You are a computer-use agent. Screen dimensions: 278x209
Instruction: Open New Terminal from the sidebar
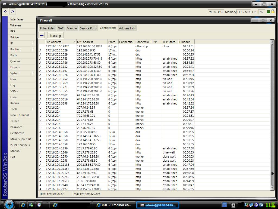point(22,115)
